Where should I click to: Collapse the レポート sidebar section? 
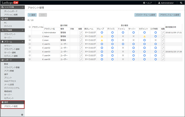pyautogui.click(x=23, y=60)
